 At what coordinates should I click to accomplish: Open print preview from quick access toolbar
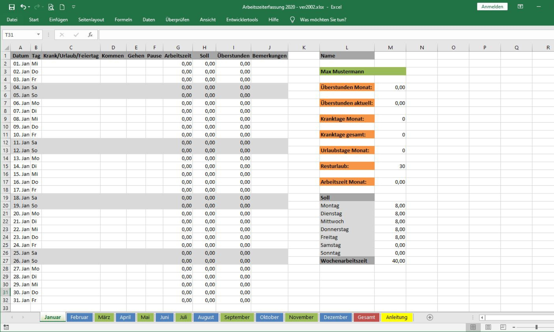click(51, 7)
